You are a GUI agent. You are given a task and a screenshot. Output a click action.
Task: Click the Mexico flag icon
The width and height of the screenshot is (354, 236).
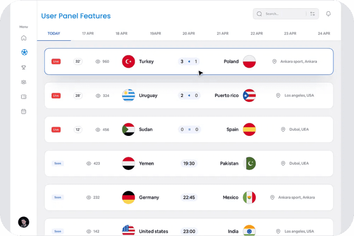click(x=249, y=197)
